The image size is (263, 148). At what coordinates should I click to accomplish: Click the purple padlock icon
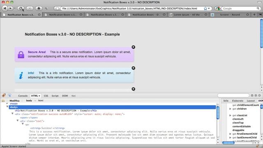click(21, 55)
